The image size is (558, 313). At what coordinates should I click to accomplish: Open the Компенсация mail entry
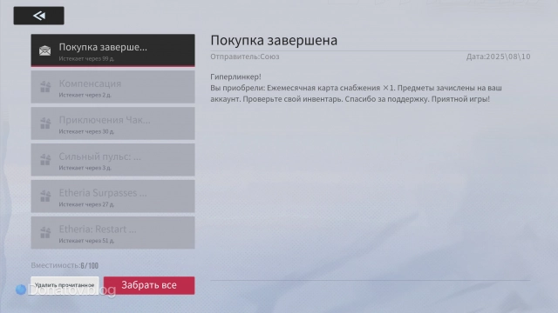112,87
